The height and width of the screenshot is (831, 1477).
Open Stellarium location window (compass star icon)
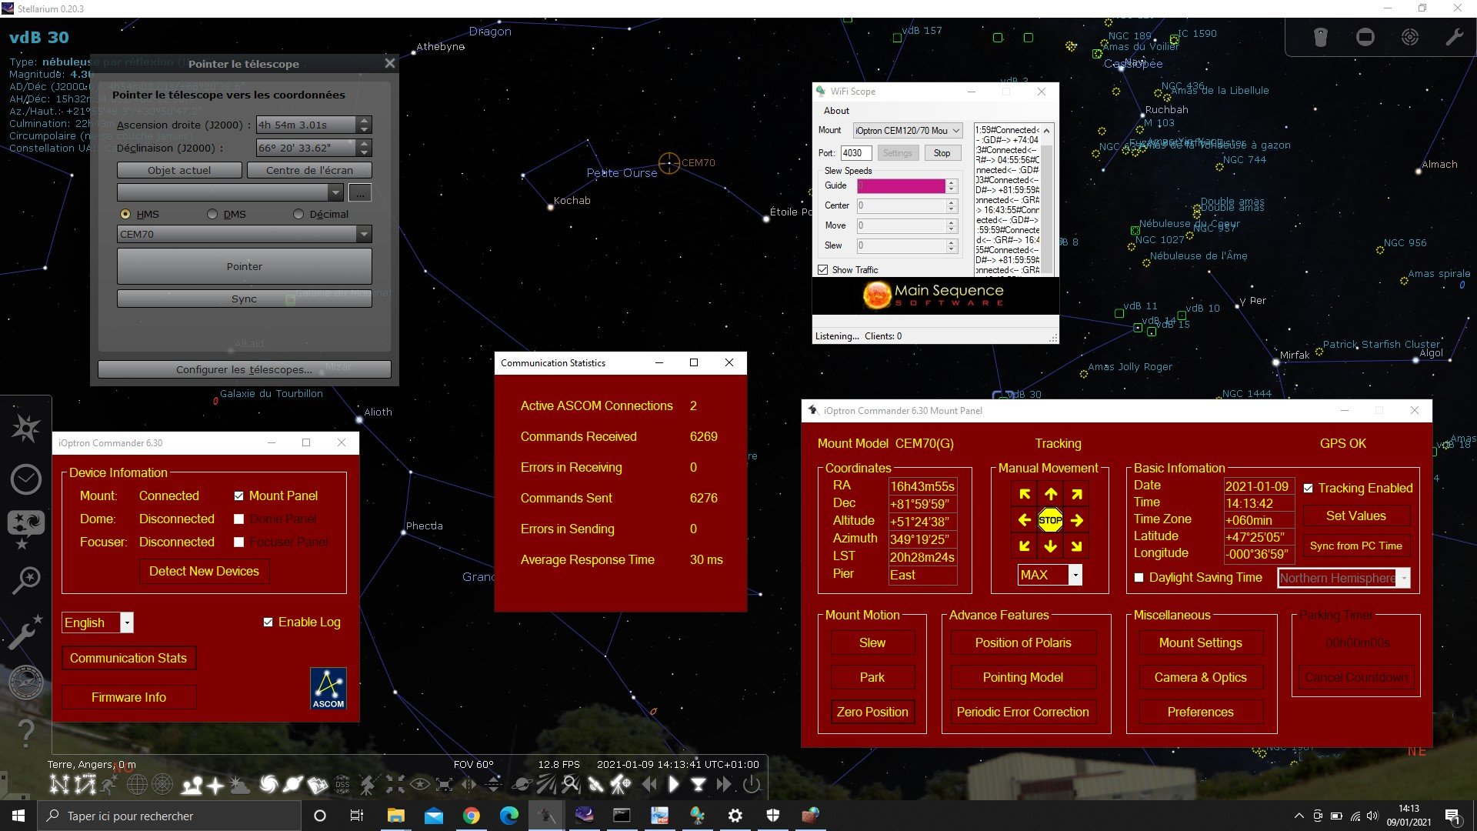[x=25, y=429]
